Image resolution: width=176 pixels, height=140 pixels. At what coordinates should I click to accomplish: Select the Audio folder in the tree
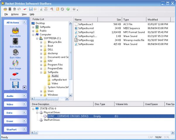(55, 76)
